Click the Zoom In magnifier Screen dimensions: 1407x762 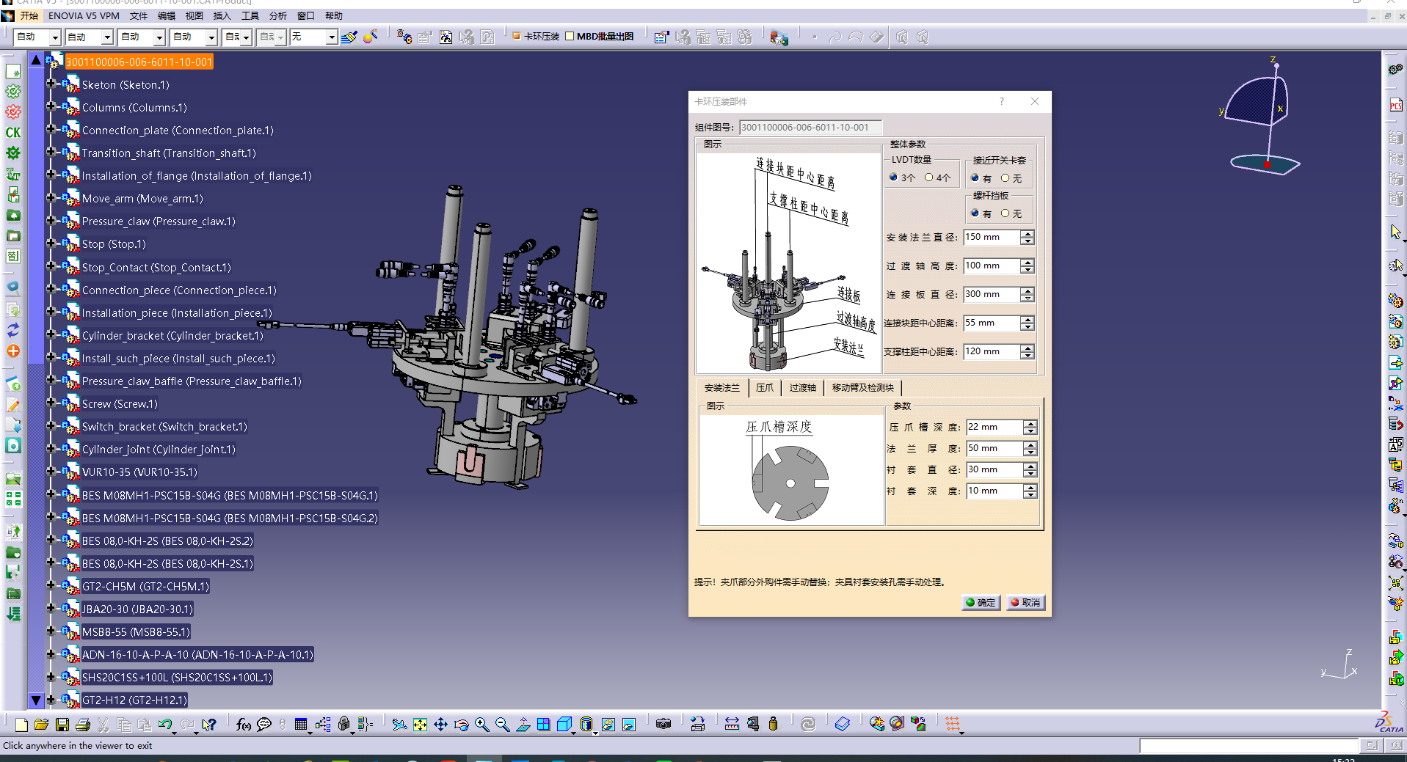pyautogui.click(x=481, y=725)
